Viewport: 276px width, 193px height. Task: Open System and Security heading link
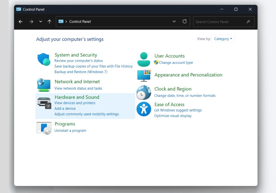76,55
